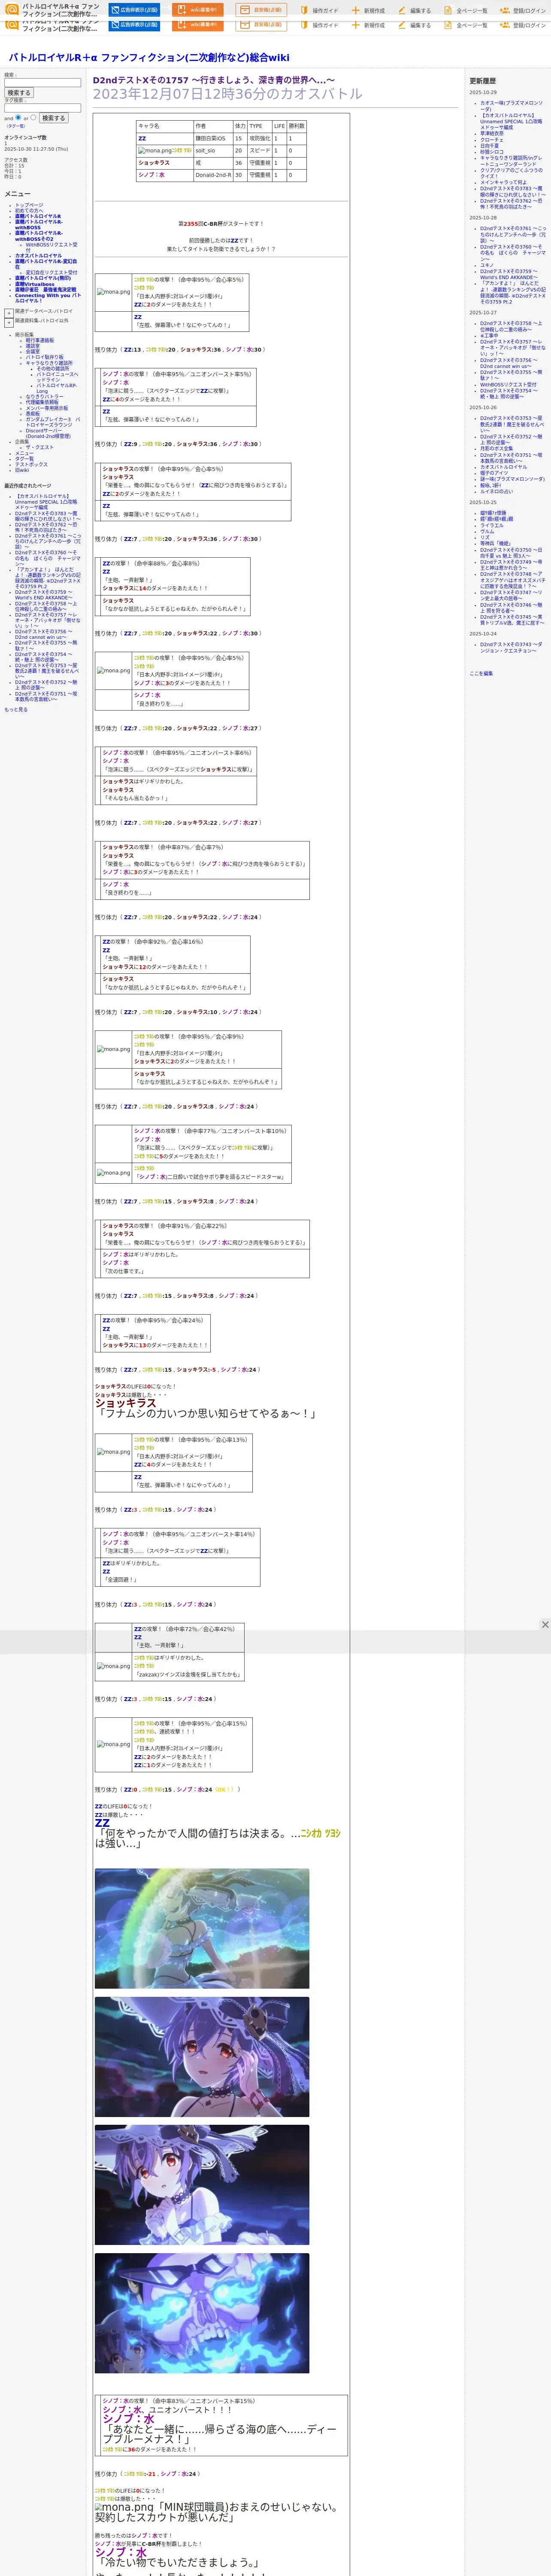Click the page heading D2ndテストXその1757
Image resolution: width=551 pixels, height=2576 pixels.
(214, 80)
